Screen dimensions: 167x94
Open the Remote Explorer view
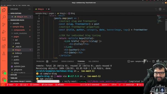[x=4, y=39]
